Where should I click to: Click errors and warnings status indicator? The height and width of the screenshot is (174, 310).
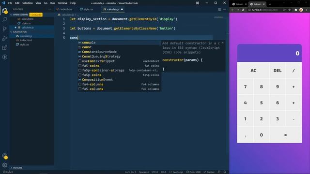pyautogui.click(x=8, y=172)
